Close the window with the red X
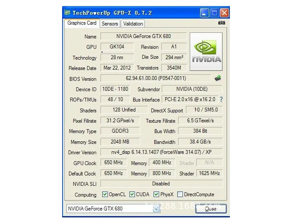 click(x=224, y=13)
